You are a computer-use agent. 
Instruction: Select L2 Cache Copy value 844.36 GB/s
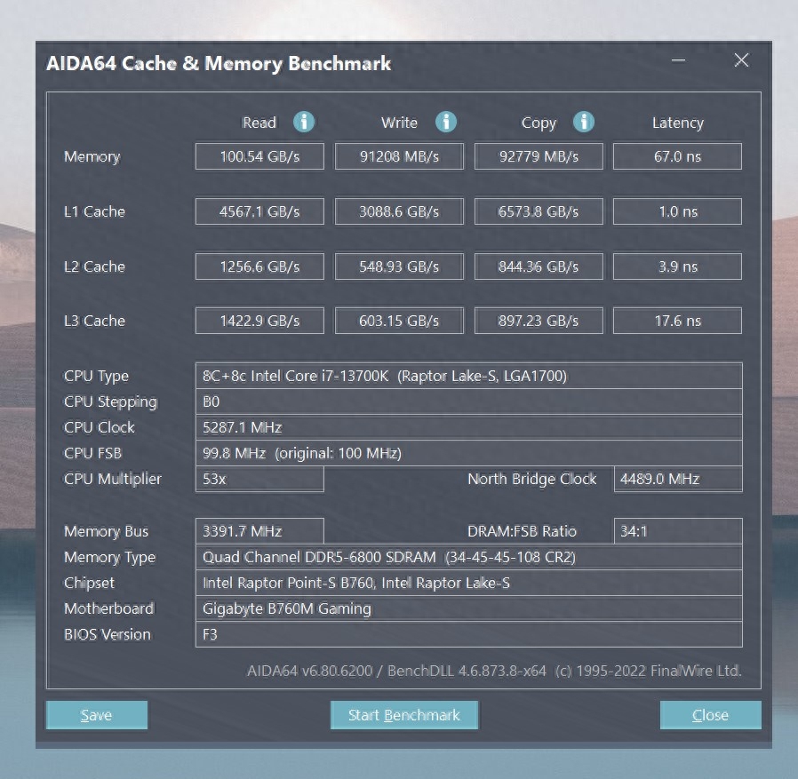pos(539,266)
